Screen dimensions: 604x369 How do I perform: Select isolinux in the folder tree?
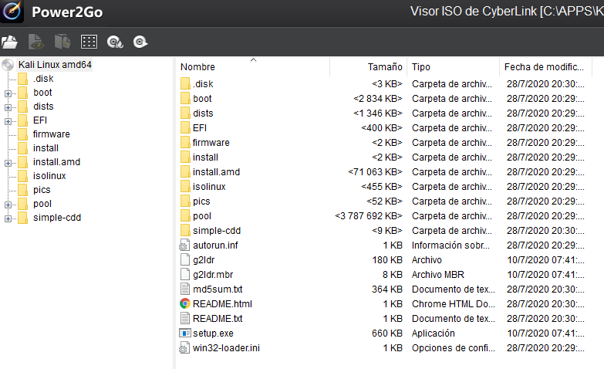[49, 176]
